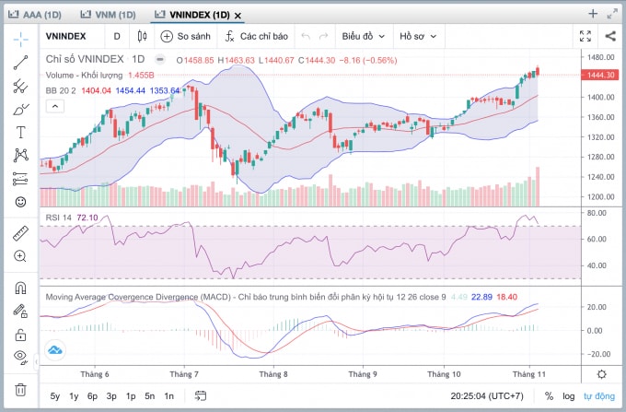Open the candlestick chart style selector
626x412 pixels.
(142, 36)
